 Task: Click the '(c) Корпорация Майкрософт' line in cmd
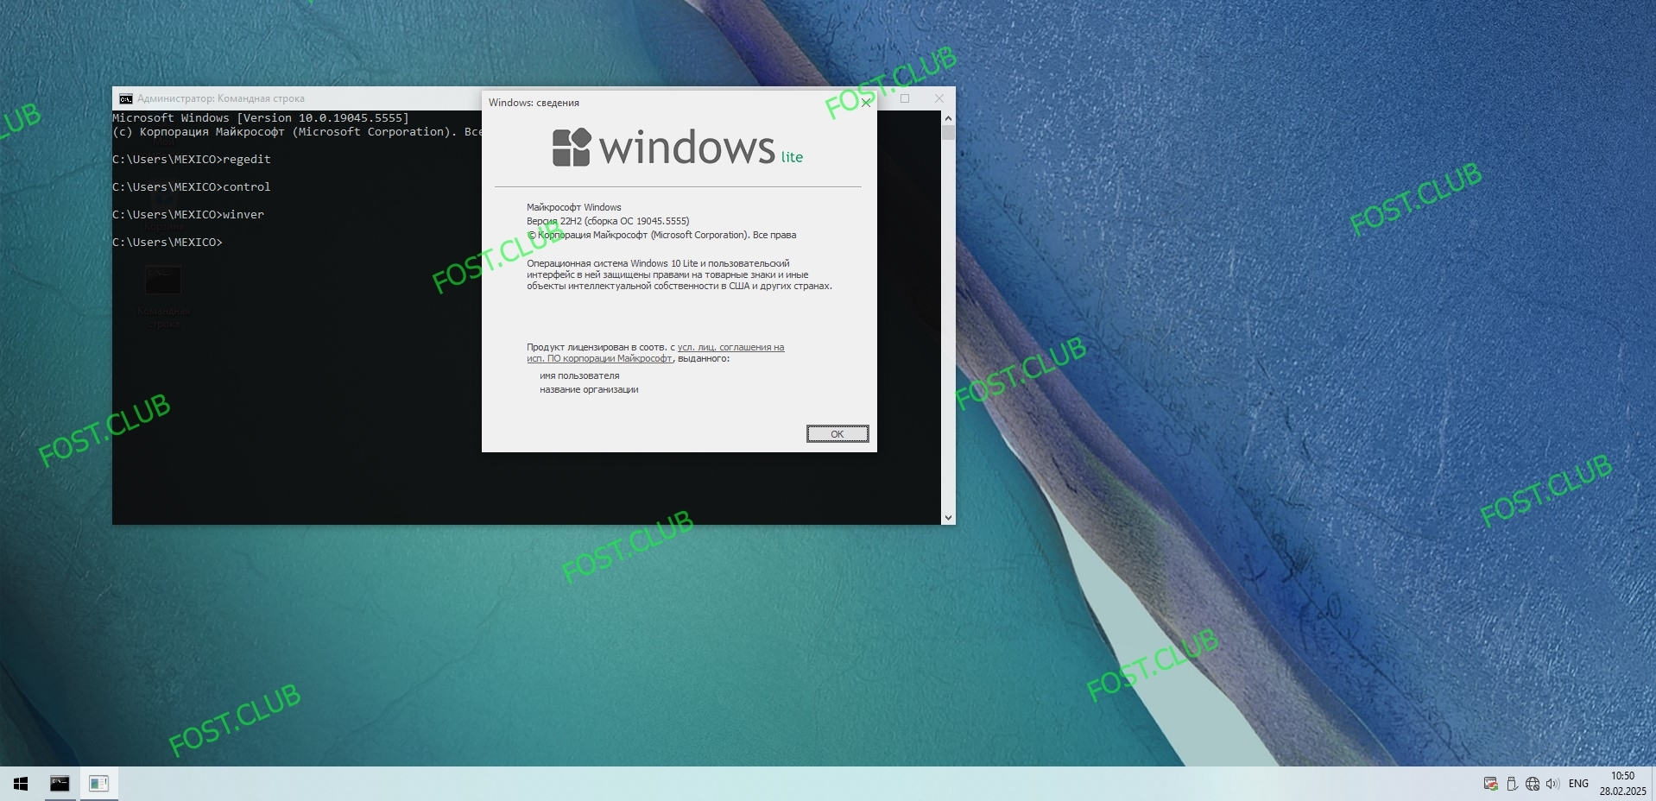(297, 132)
